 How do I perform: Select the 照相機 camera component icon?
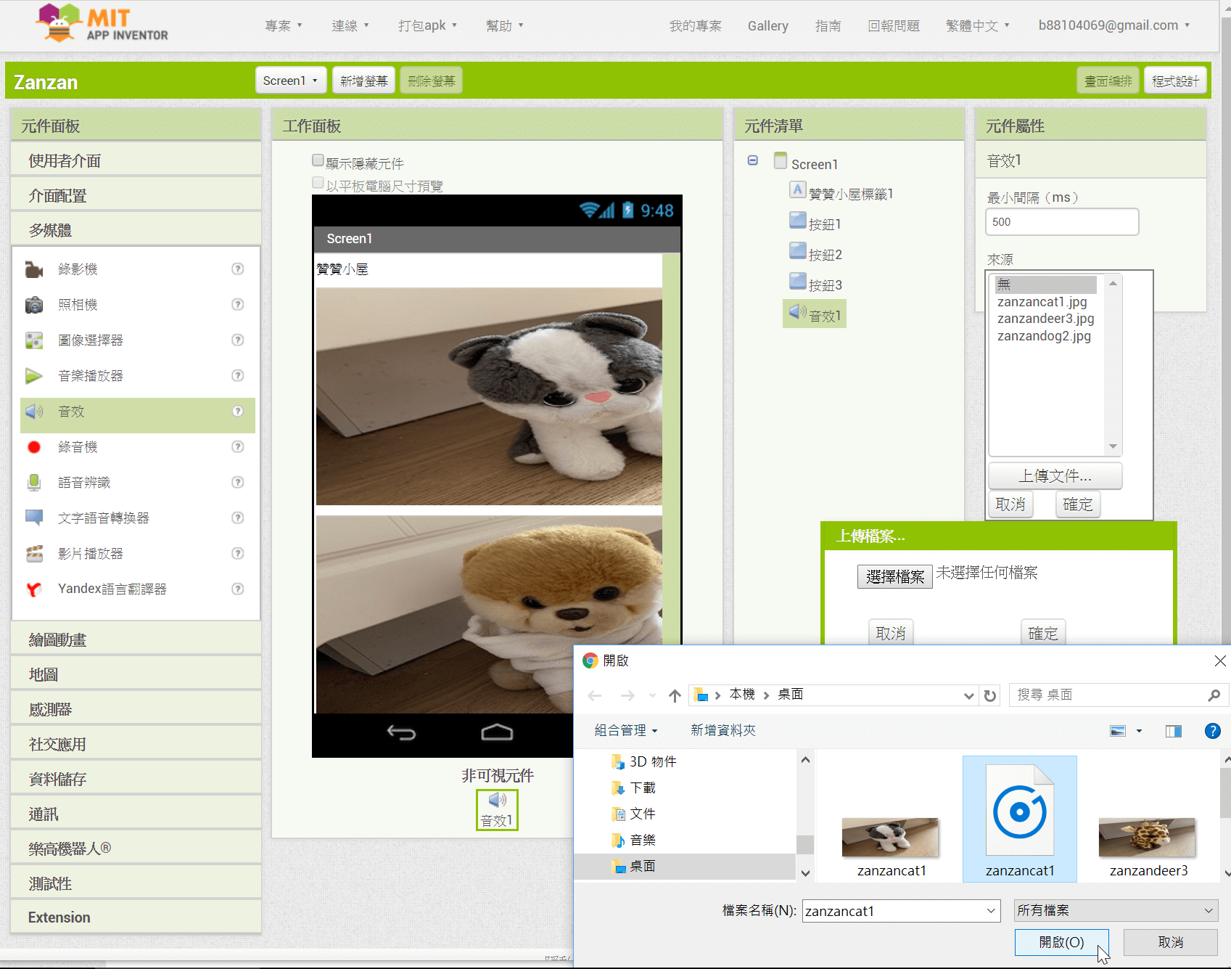pos(34,305)
